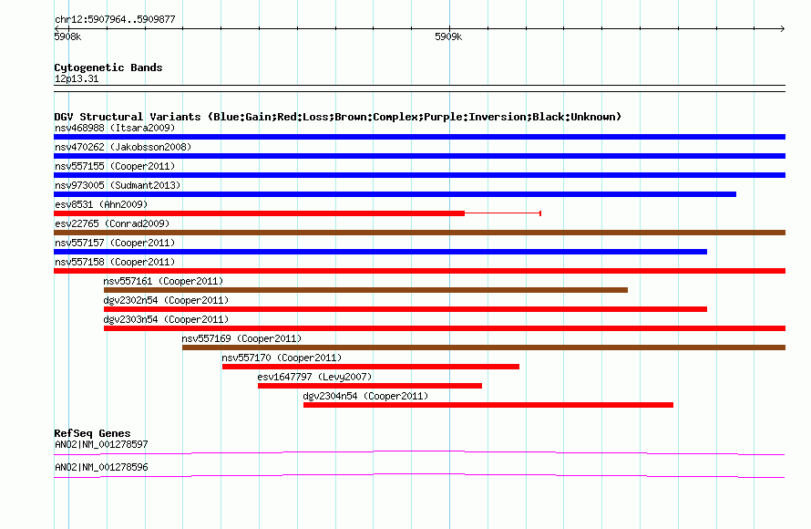The height and width of the screenshot is (529, 811).
Task: Click the 12p13.31 cytogenetic band bar
Action: [419, 88]
